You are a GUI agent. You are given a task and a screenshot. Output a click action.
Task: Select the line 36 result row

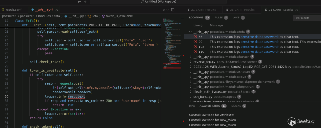(253, 37)
